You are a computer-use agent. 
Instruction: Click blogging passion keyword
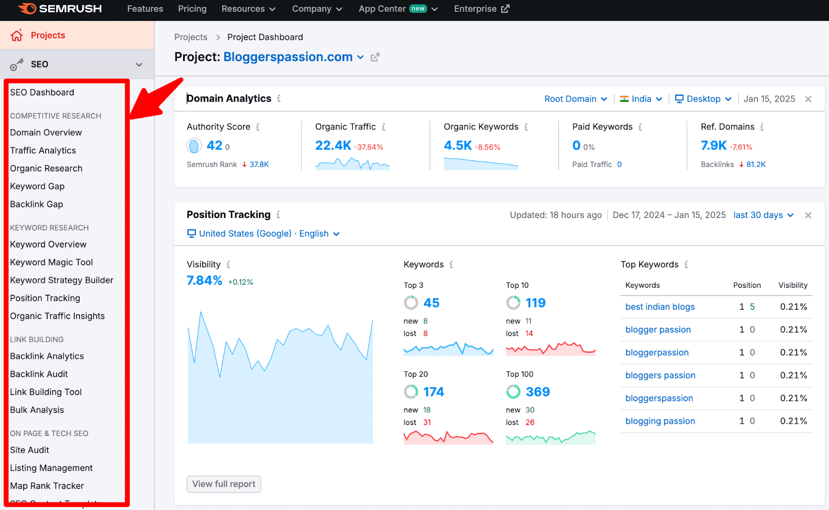(660, 421)
